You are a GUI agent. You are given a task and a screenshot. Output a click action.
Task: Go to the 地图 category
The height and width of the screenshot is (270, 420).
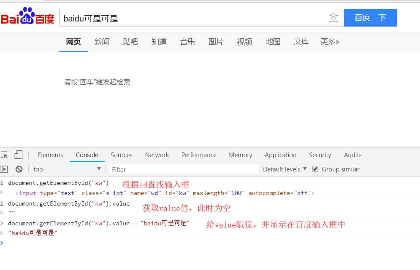(273, 42)
